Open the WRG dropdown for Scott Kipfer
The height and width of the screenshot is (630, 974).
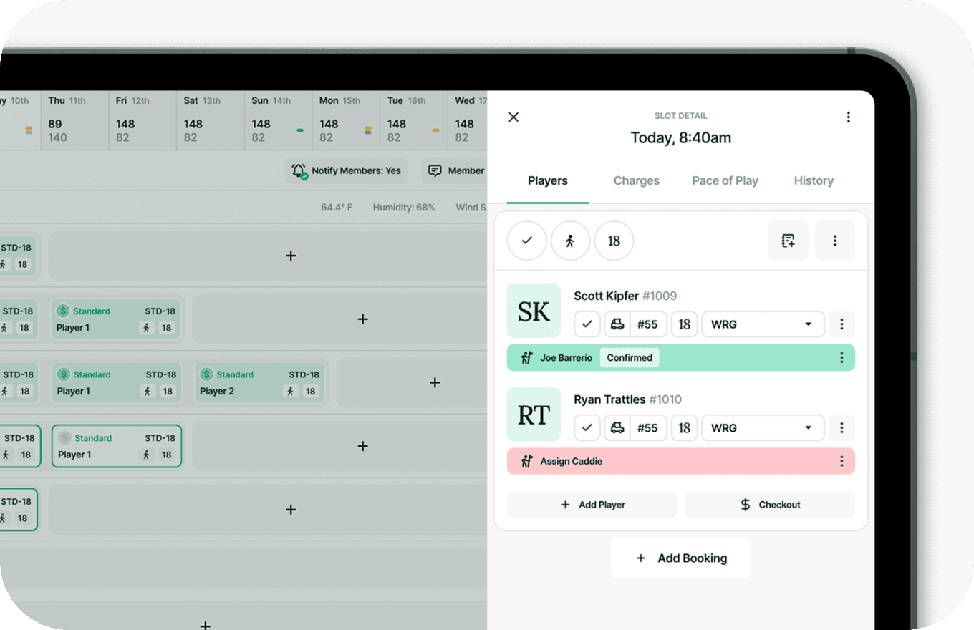pyautogui.click(x=762, y=324)
